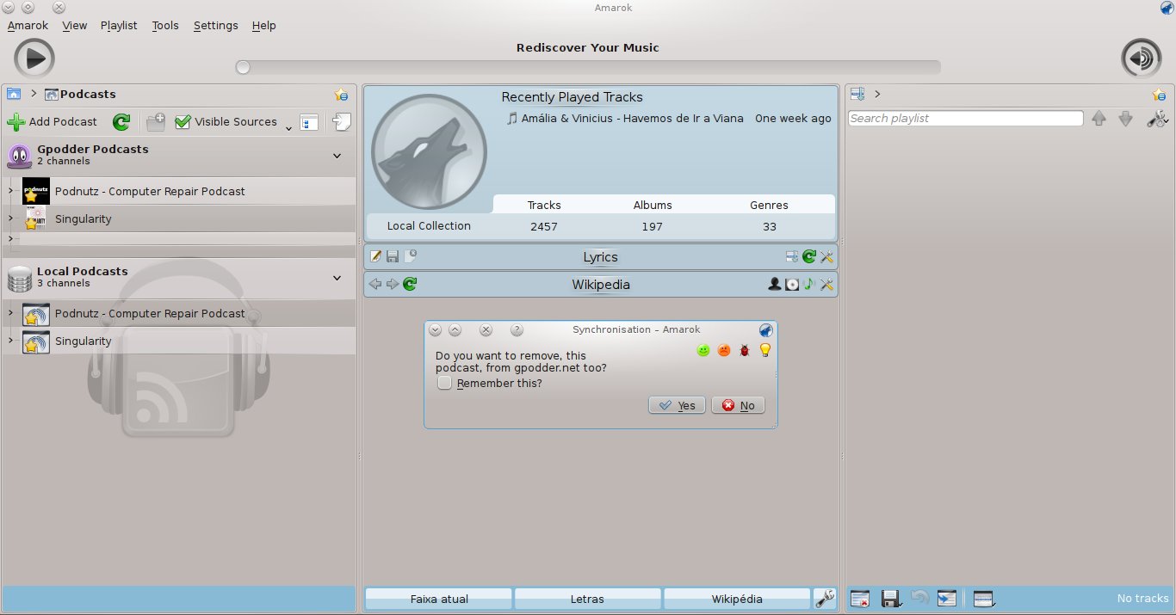The height and width of the screenshot is (615, 1176).
Task: Switch to the Letras tab
Action: point(587,599)
